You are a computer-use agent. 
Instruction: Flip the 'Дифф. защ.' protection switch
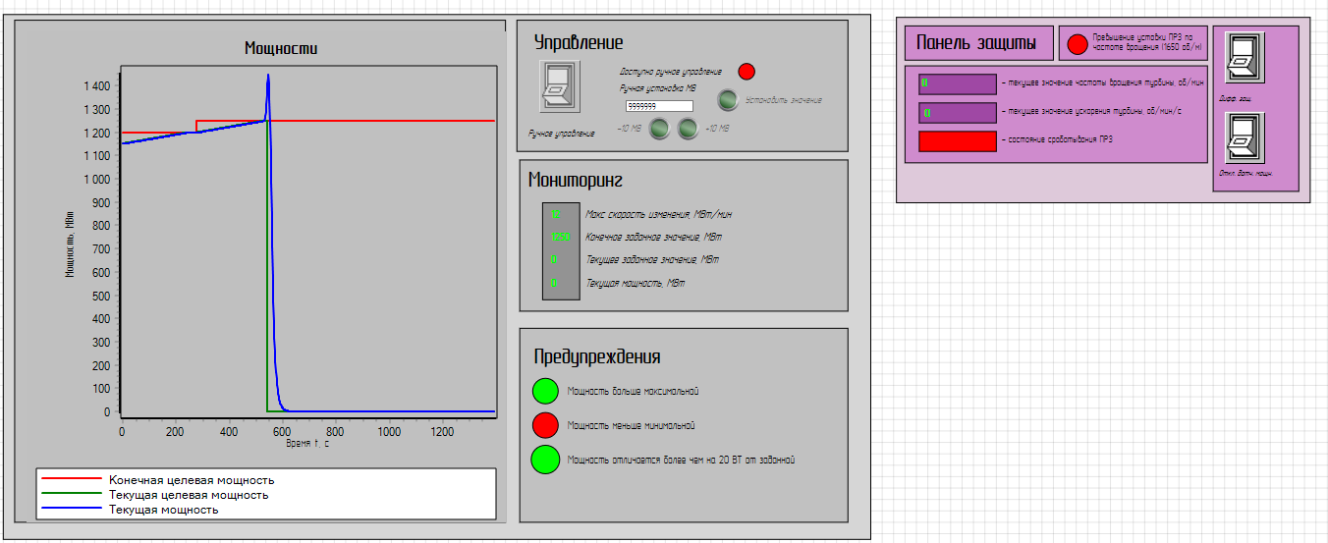[x=1245, y=59]
